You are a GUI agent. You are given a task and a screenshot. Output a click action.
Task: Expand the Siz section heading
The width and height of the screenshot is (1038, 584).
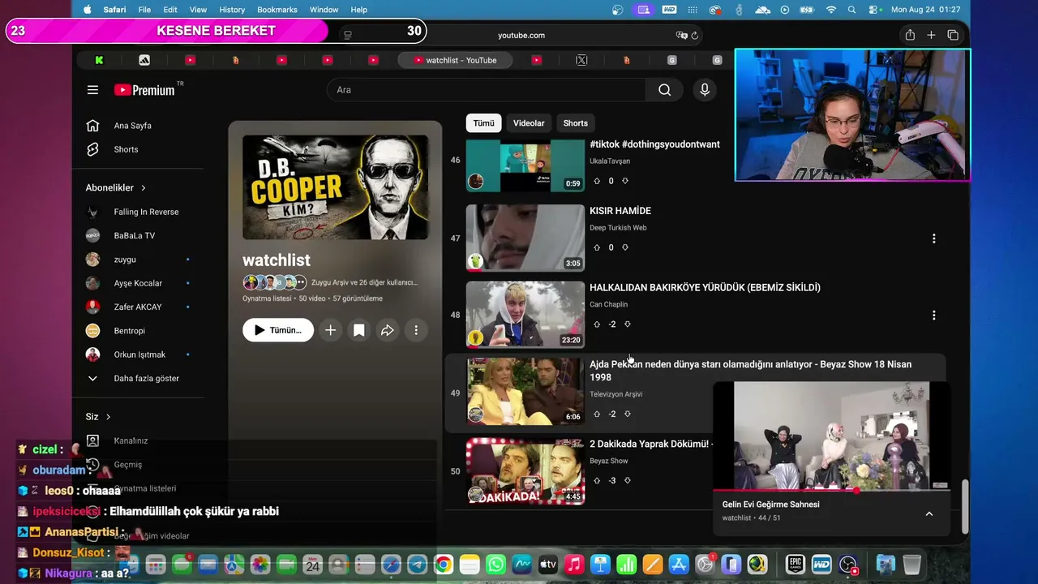(x=98, y=417)
